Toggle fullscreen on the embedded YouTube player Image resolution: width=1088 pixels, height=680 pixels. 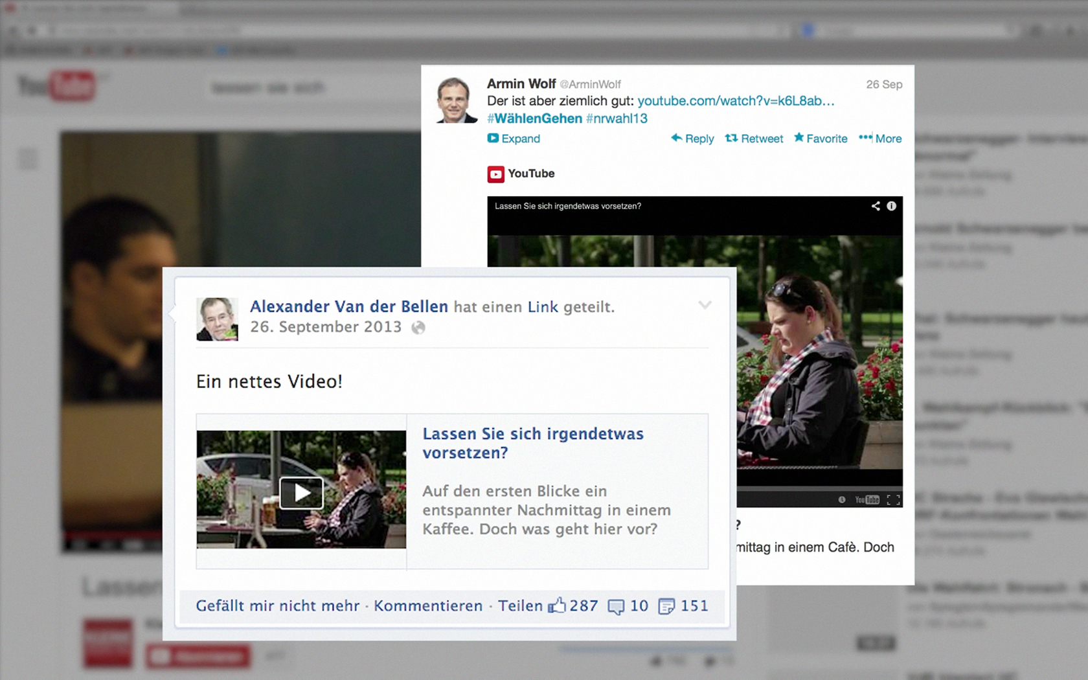(x=893, y=499)
